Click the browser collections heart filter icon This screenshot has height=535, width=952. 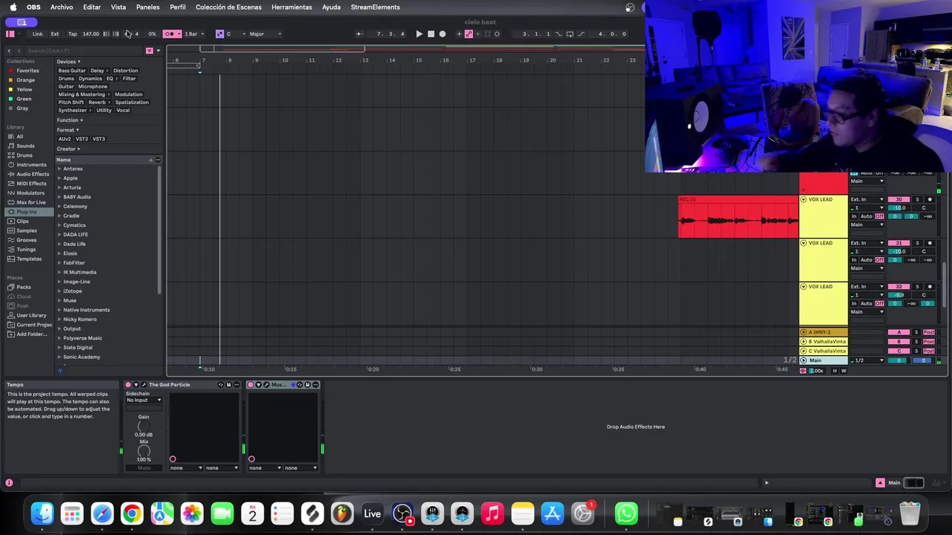(149, 51)
